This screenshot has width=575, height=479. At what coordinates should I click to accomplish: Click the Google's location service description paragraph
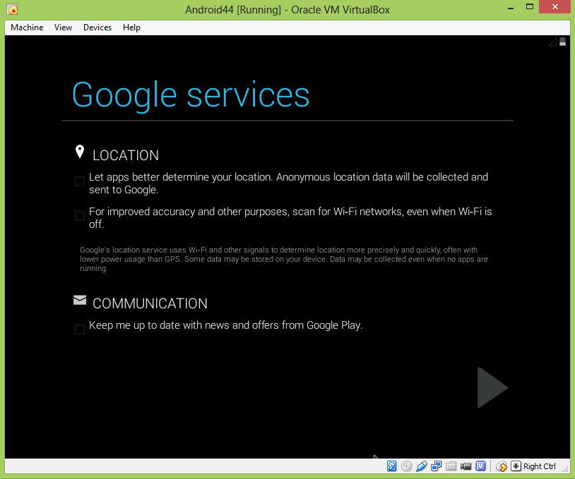coord(284,259)
